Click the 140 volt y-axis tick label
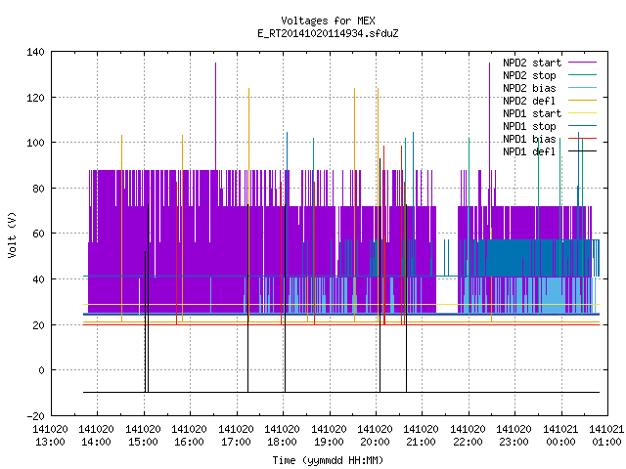626x469 pixels. click(35, 52)
